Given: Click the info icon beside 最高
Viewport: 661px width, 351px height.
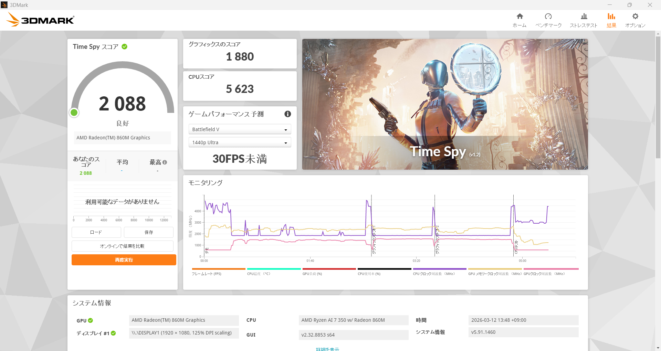Looking at the screenshot, I should tap(165, 162).
